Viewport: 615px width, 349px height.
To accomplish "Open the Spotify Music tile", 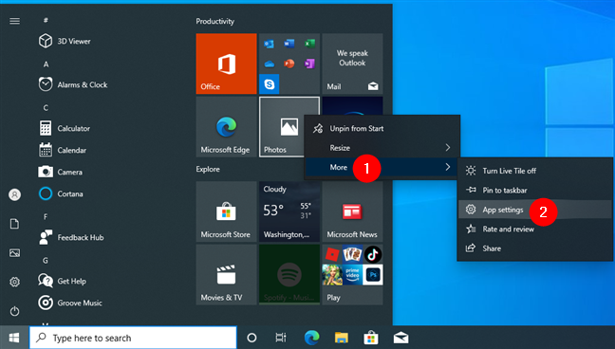I will (289, 274).
